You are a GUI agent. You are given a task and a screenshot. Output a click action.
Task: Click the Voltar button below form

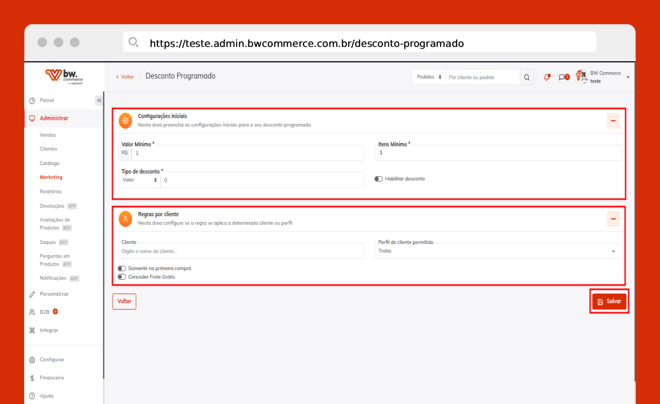coord(124,301)
